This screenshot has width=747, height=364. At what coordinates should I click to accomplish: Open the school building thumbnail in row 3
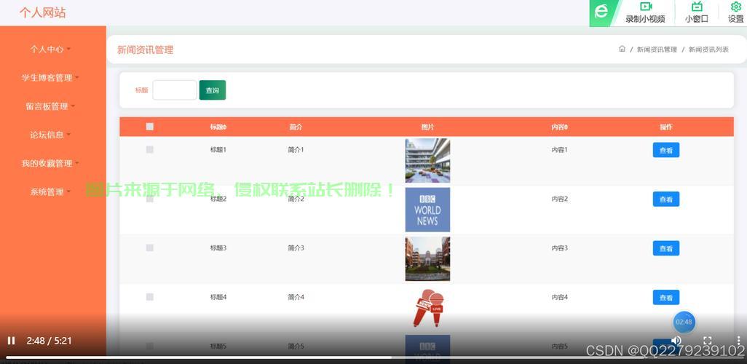point(427,258)
